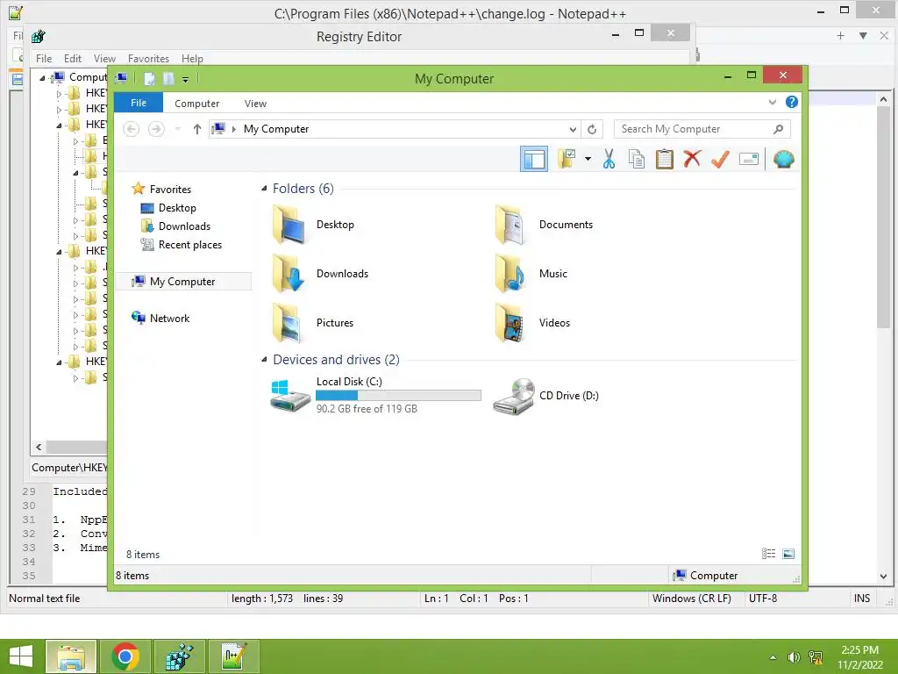
Task: Open the address bar history dropdown
Action: pos(572,130)
